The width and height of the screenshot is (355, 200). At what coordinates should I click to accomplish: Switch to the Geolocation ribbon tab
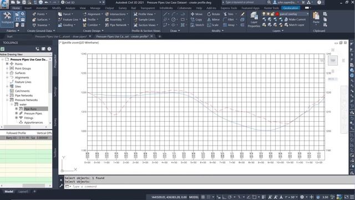[x=291, y=8]
